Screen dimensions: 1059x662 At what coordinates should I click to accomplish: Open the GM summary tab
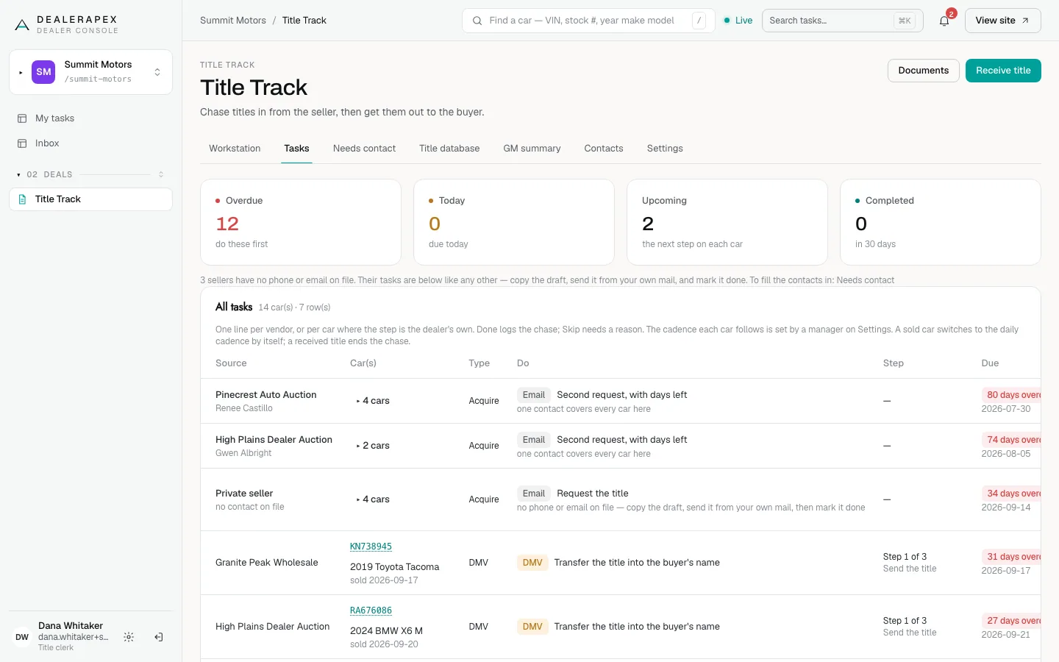(x=532, y=149)
